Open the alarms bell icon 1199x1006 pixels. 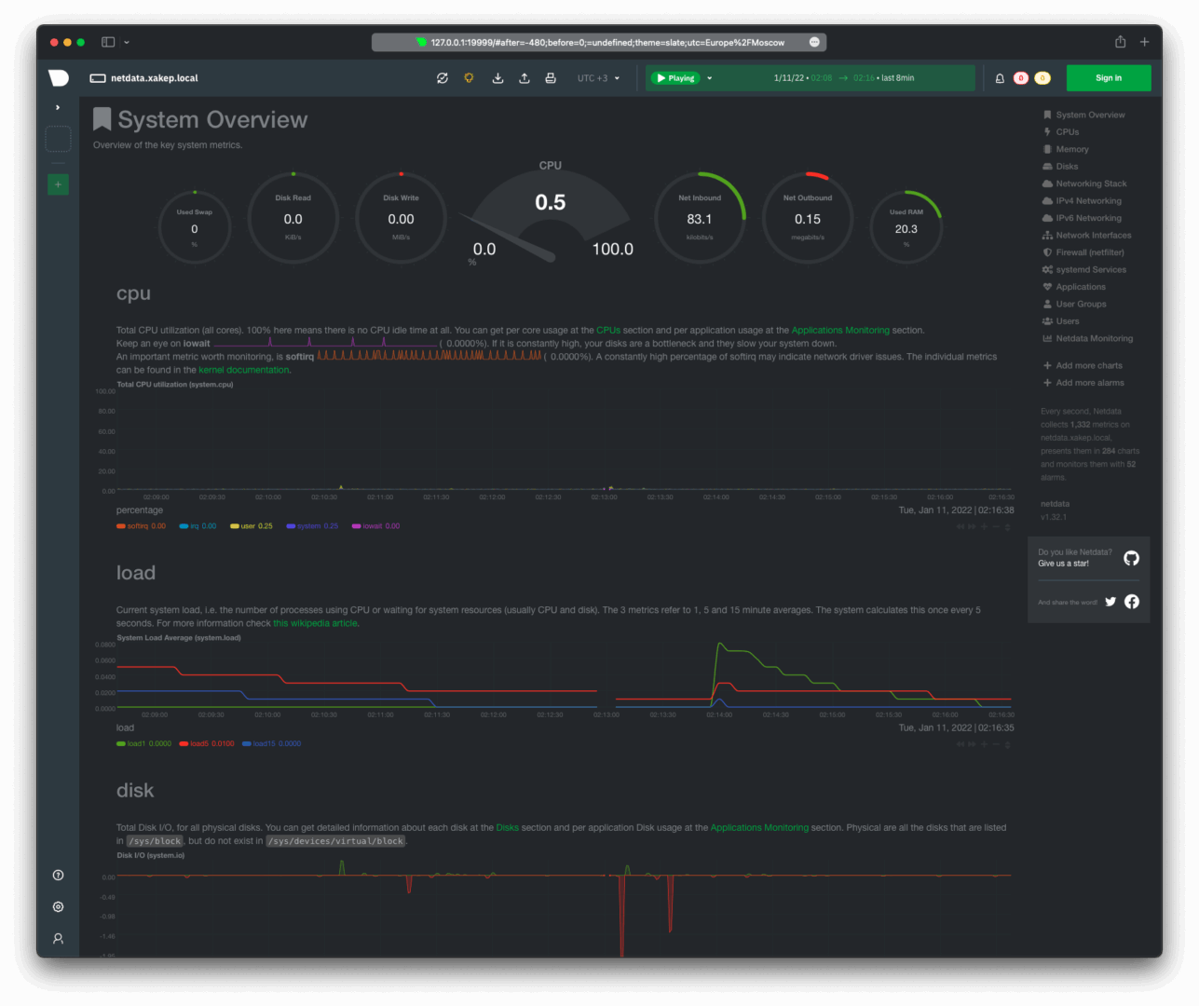coord(1000,78)
